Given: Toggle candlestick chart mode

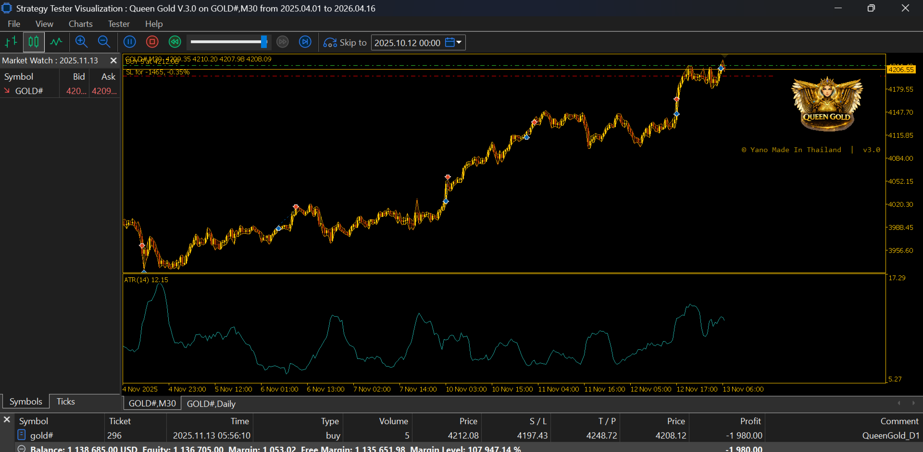Looking at the screenshot, I should tap(34, 42).
